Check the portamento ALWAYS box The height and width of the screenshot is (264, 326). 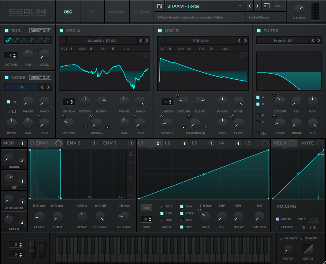[x=281, y=238]
